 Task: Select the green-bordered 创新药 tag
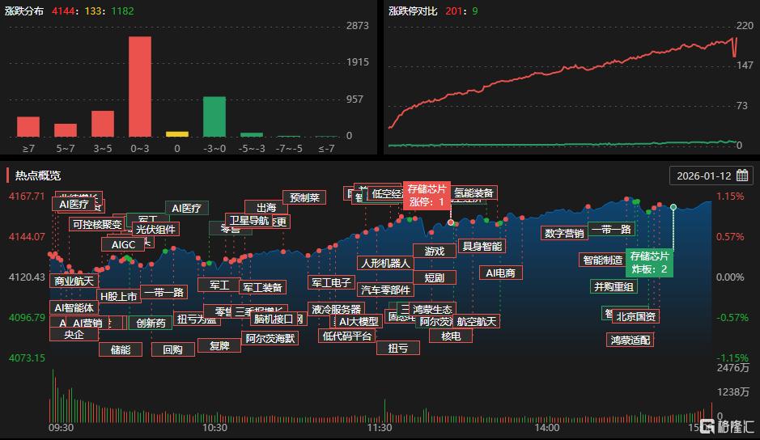(x=151, y=323)
